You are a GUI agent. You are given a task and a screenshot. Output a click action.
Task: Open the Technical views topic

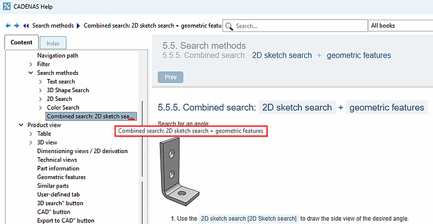pos(57,160)
